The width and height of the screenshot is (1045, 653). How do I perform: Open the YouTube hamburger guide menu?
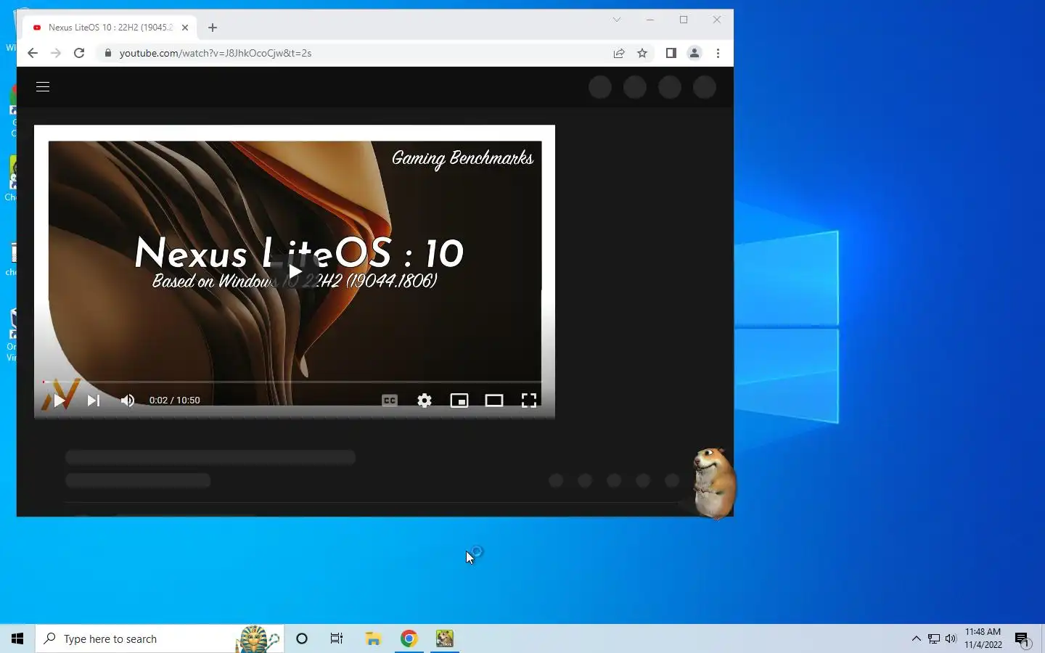43,86
